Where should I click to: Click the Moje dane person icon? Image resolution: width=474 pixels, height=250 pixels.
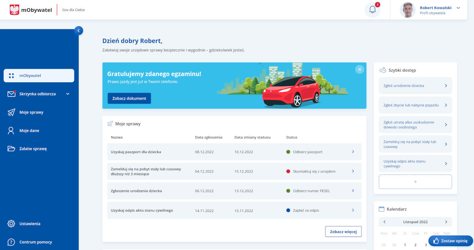click(11, 131)
